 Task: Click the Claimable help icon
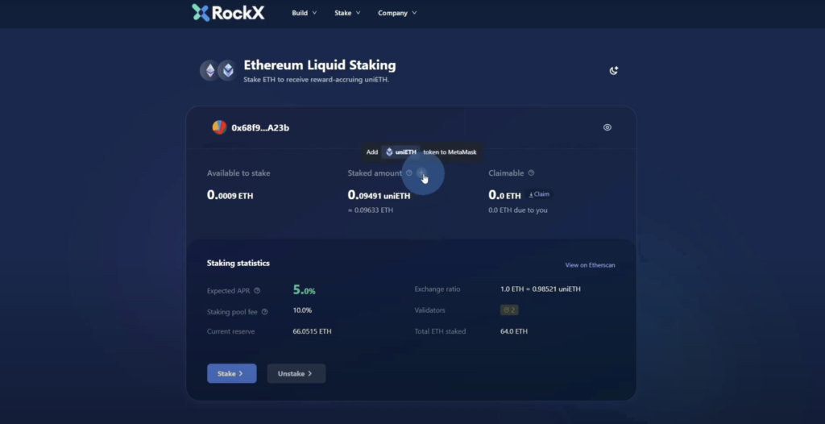531,173
